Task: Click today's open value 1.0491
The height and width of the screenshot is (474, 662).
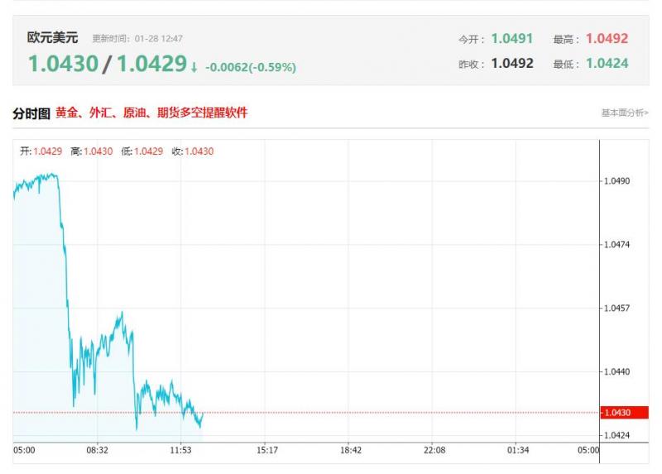Action: pyautogui.click(x=511, y=38)
